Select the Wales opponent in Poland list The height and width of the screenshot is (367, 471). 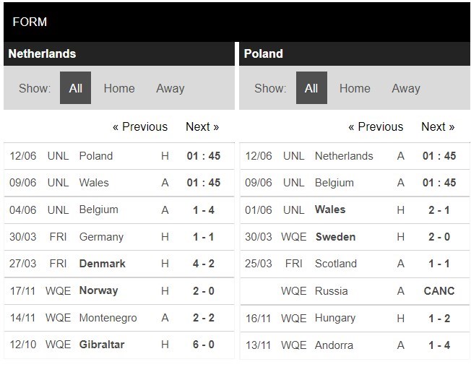pos(330,210)
